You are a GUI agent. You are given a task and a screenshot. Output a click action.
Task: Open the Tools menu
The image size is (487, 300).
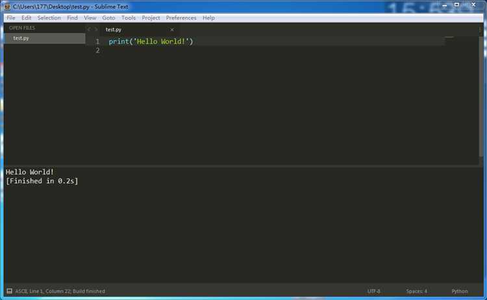[129, 18]
